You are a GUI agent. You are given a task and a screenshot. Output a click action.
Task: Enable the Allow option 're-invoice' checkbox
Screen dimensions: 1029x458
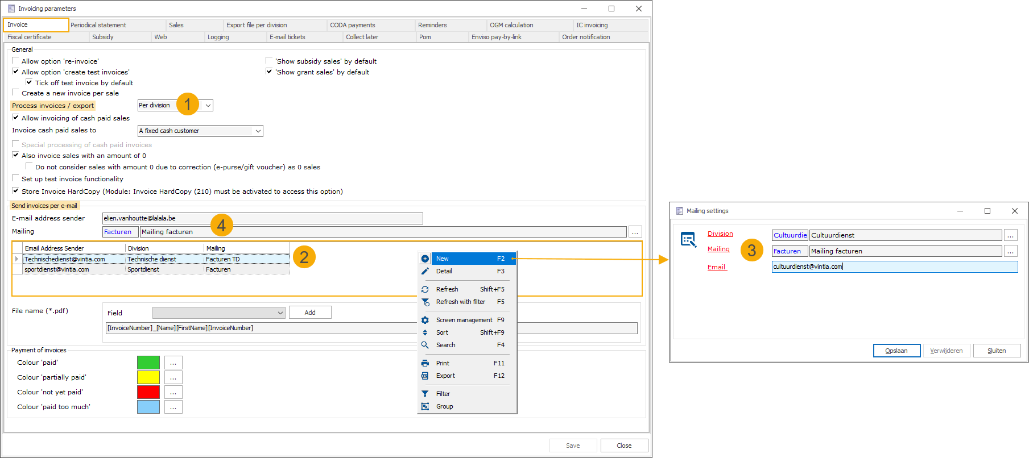coord(16,61)
